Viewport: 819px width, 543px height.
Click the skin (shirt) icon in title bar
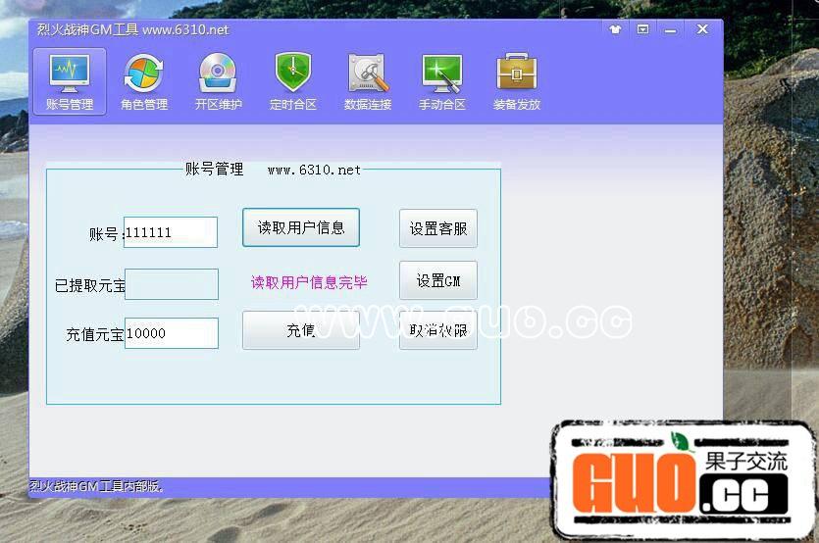615,29
